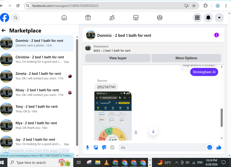
Task: Open Jay conversation in list
Action: pyautogui.click(x=36, y=142)
